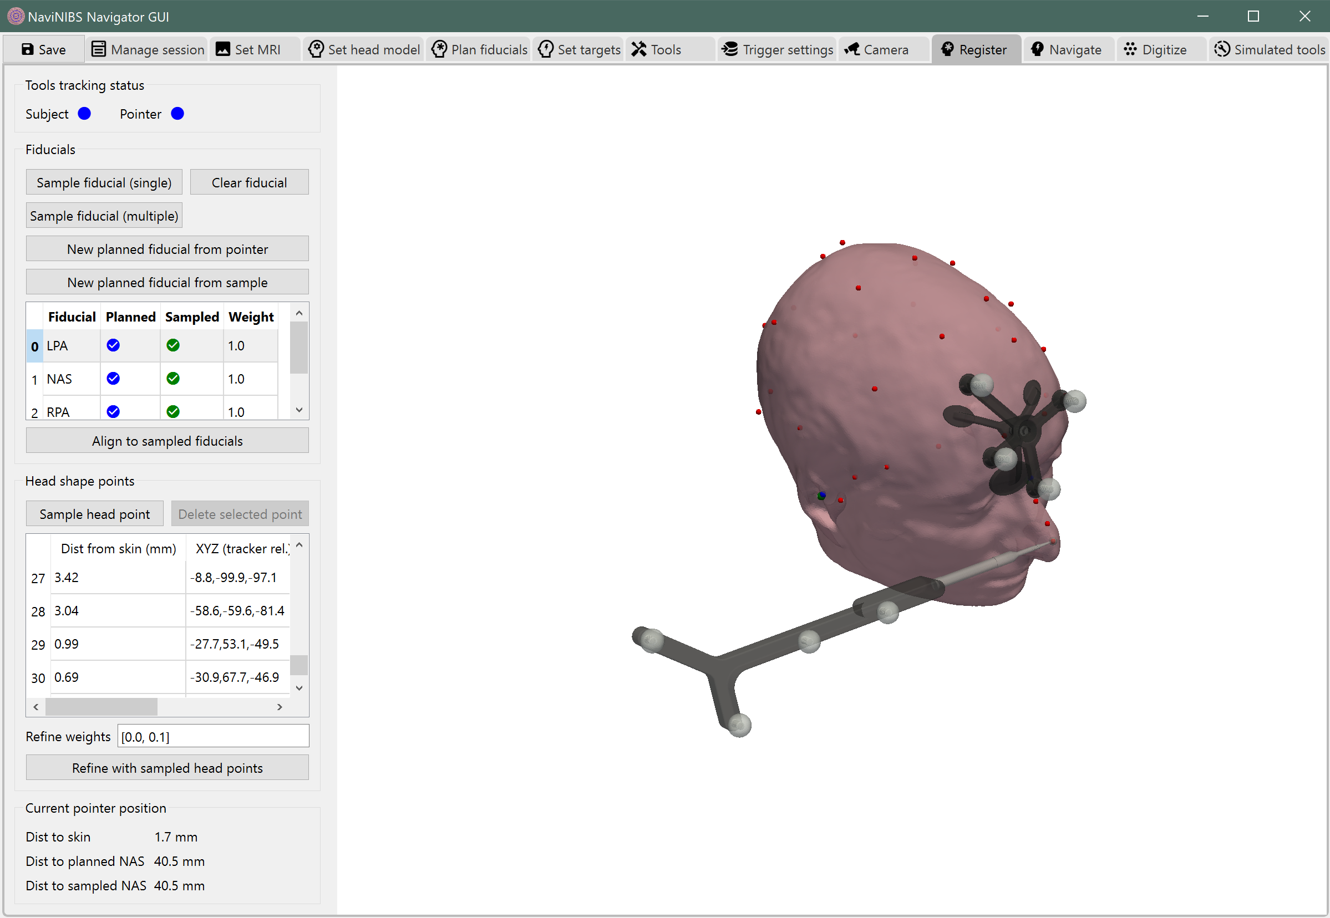Click LPA planned blue checkmark icon
The image size is (1330, 918).
tap(113, 345)
